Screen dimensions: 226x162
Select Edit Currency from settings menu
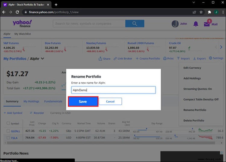point(192,68)
